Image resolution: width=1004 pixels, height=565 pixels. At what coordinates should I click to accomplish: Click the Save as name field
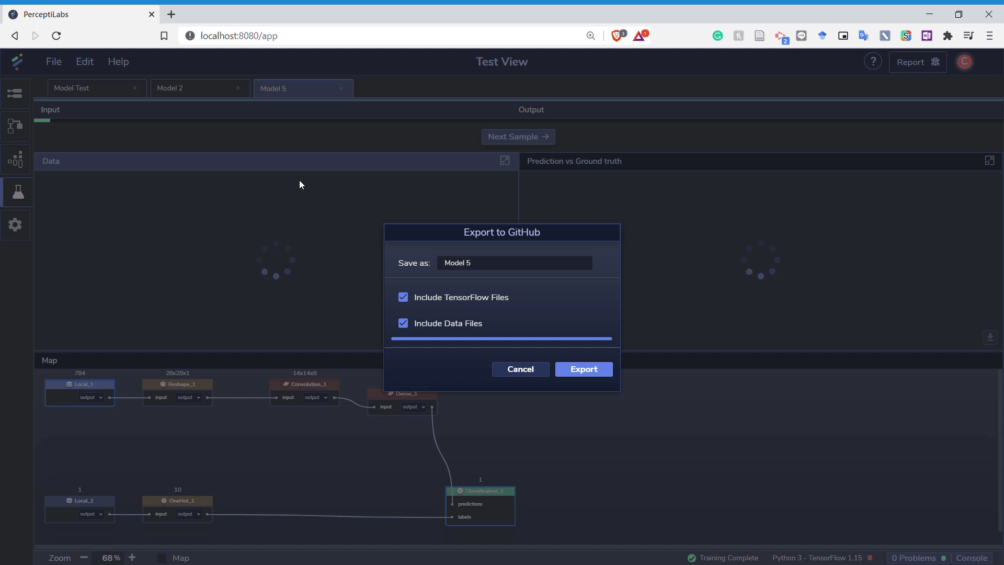515,263
